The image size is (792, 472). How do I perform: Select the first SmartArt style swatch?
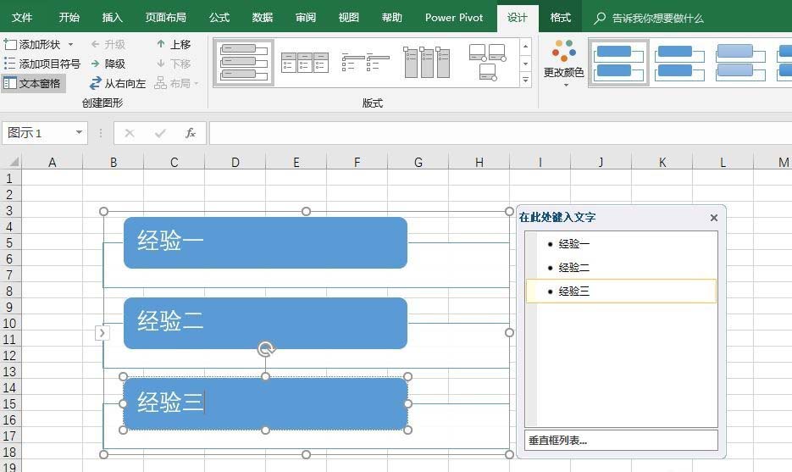[618, 64]
